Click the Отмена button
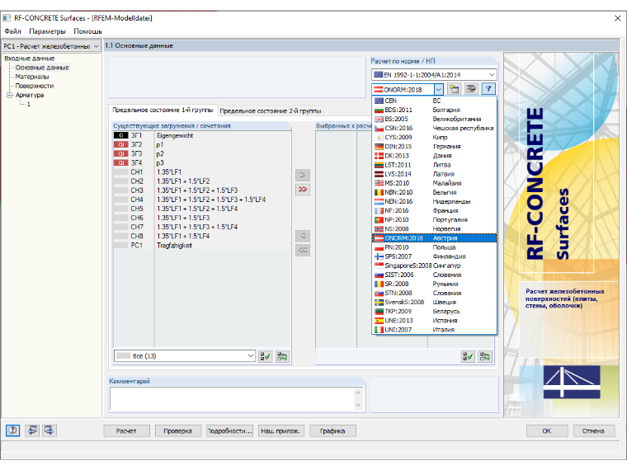 tap(593, 430)
